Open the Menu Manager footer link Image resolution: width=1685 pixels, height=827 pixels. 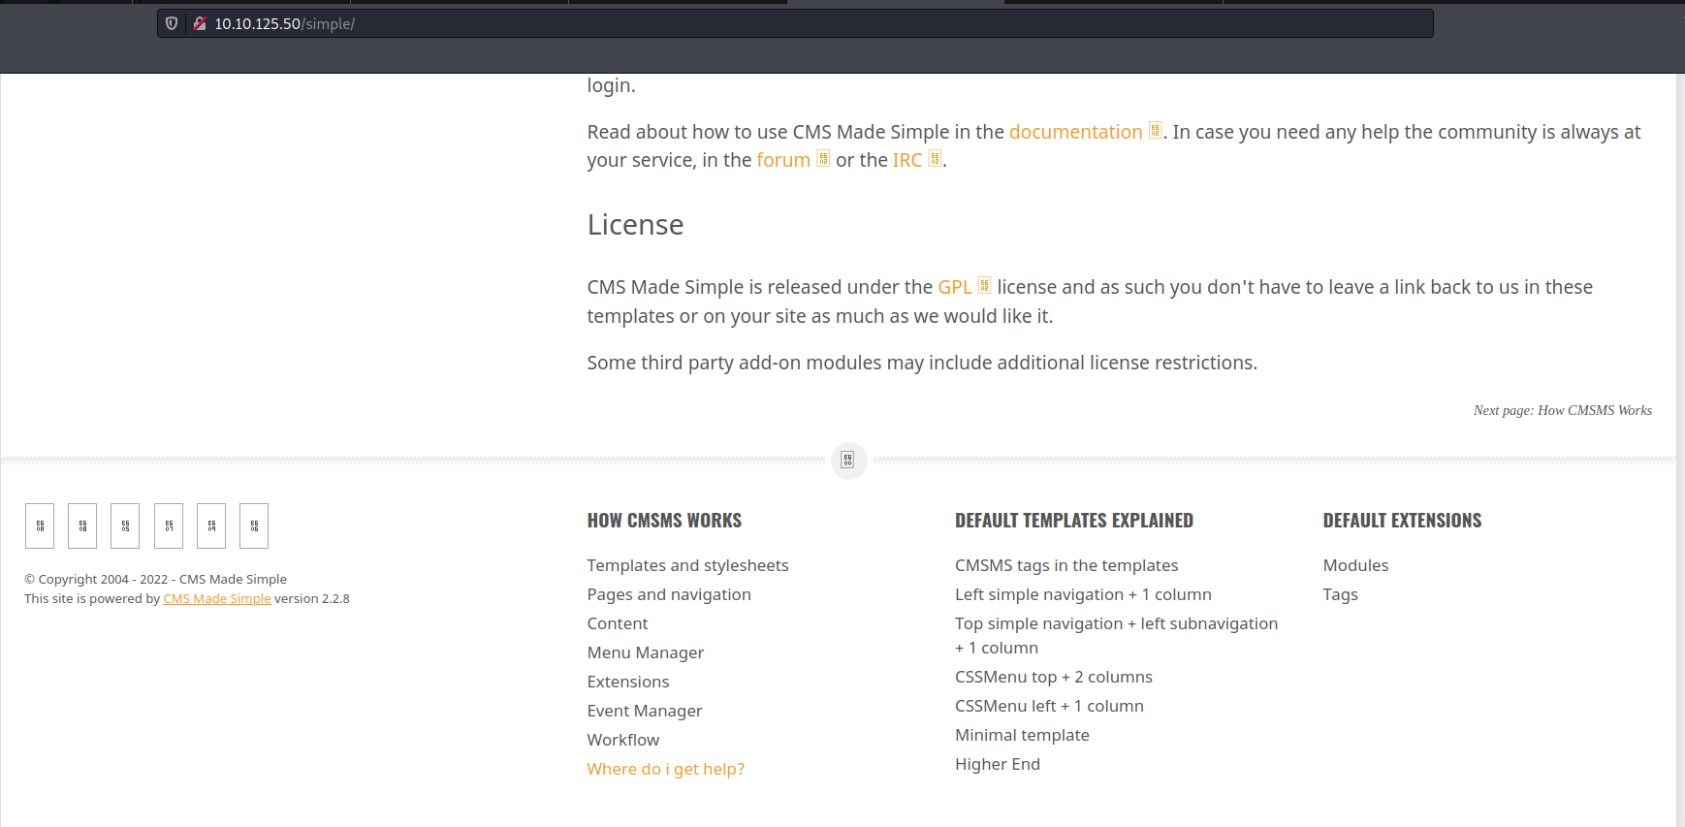[646, 652]
